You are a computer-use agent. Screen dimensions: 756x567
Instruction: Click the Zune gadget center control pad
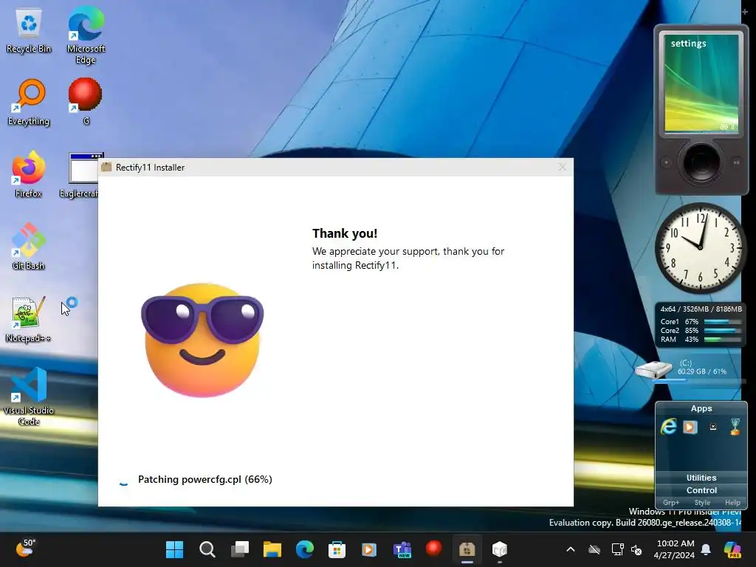click(701, 162)
